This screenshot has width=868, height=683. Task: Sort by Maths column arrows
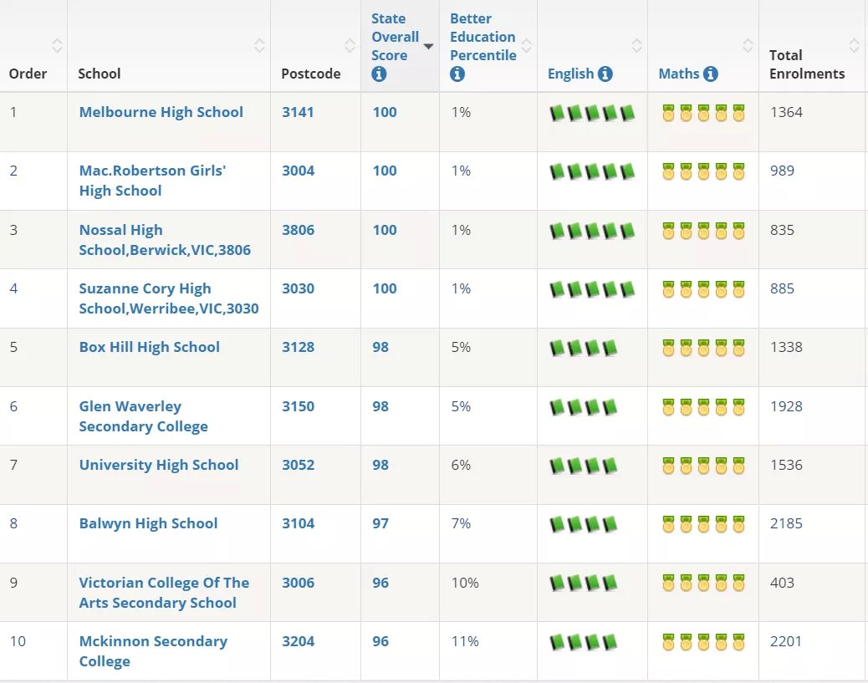coord(748,45)
